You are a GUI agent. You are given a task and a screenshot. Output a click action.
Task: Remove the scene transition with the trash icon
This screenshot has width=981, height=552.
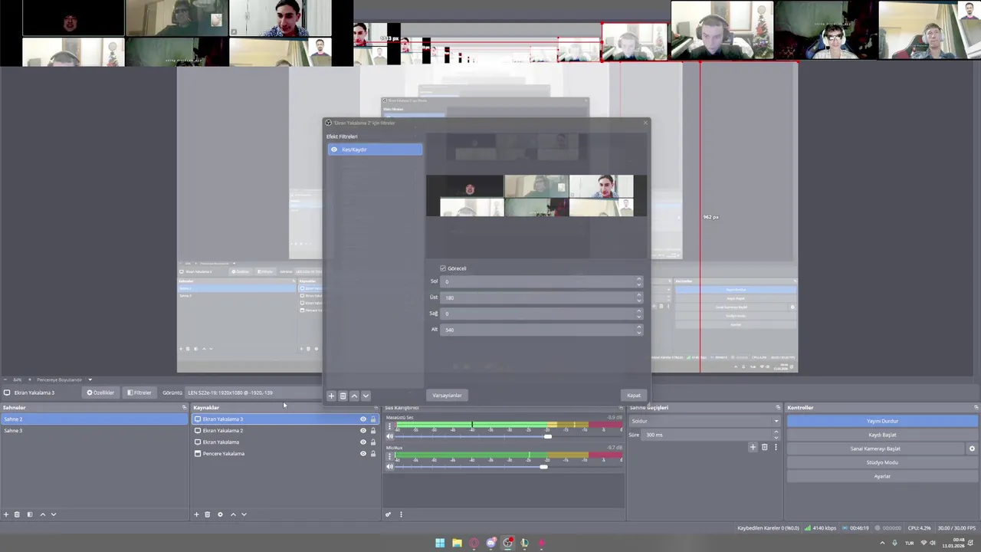tap(764, 447)
